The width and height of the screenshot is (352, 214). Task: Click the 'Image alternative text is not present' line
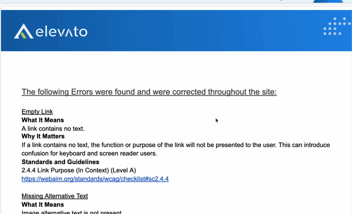pos(72,212)
